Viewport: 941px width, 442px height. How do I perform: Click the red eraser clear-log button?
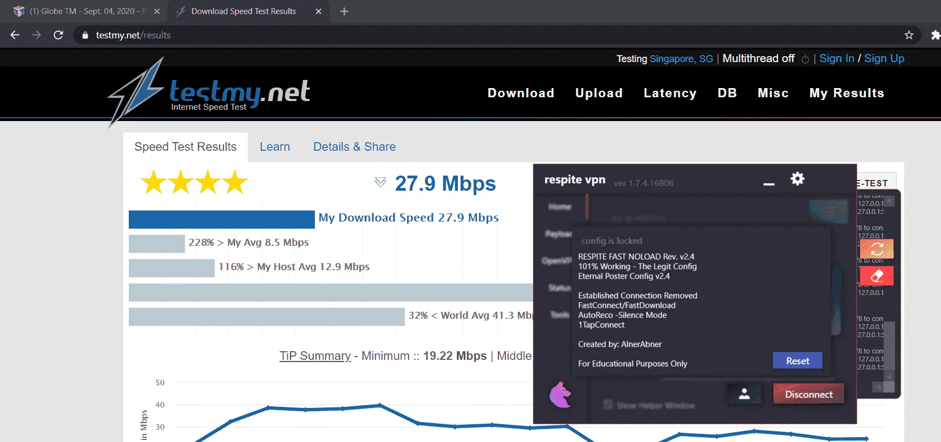877,276
